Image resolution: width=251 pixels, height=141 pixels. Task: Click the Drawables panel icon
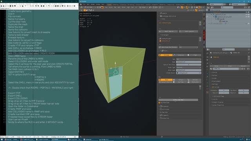tap(161, 106)
